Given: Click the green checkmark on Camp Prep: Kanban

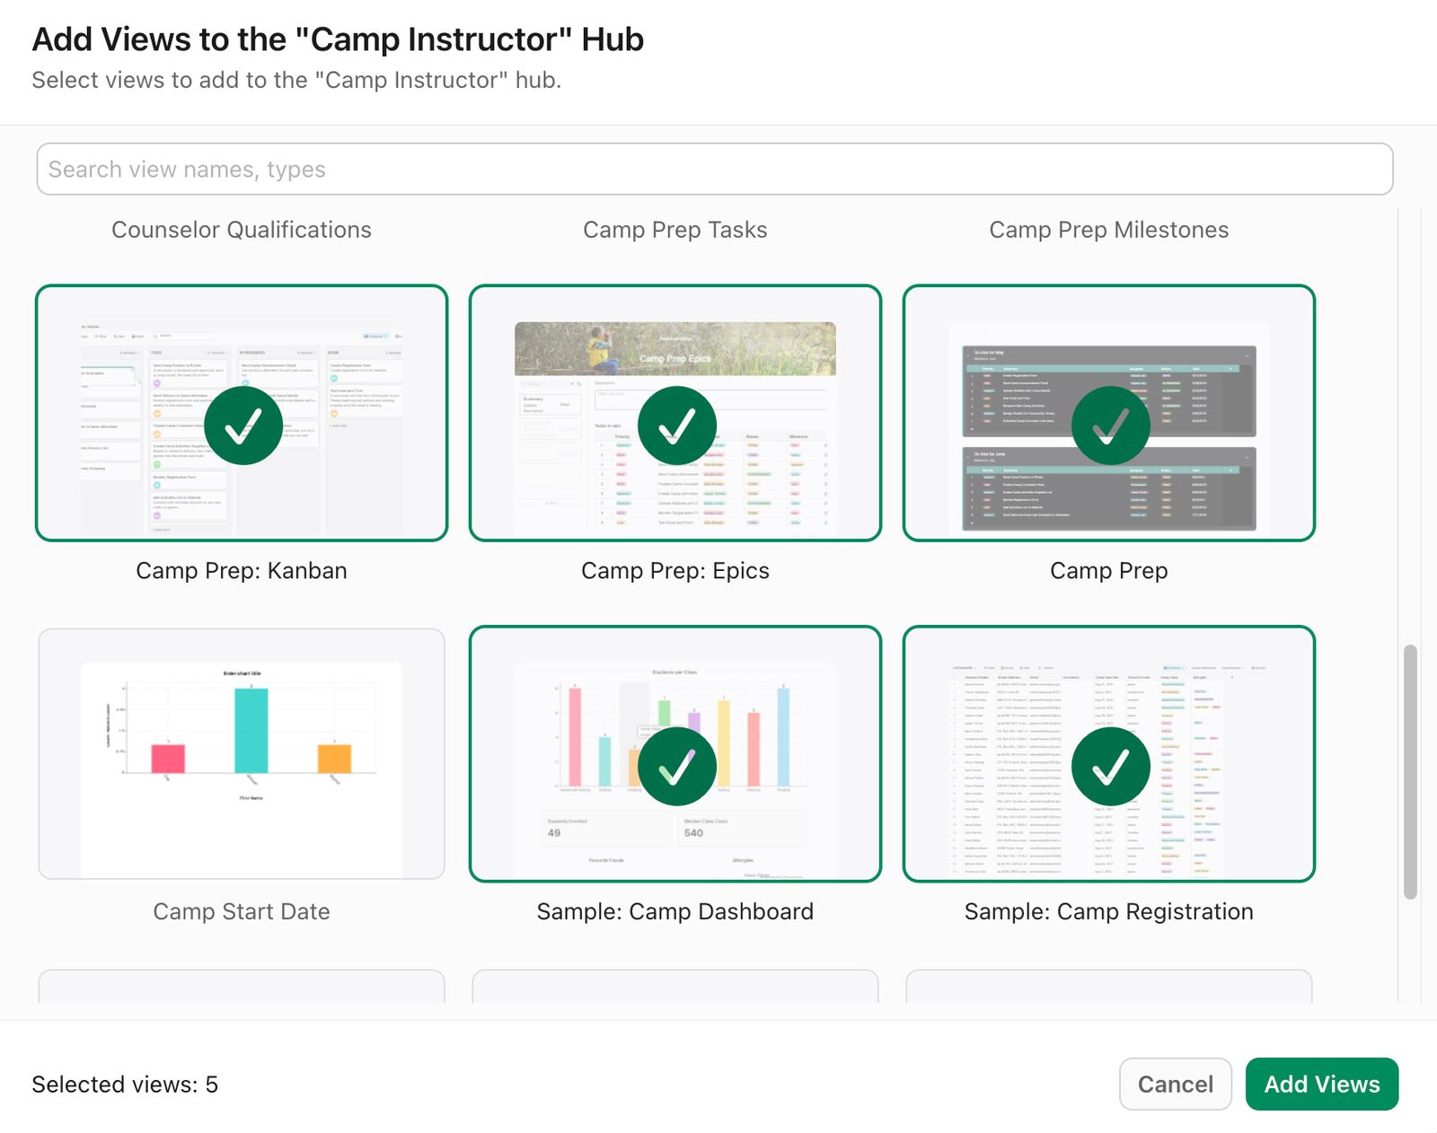Looking at the screenshot, I should click(x=242, y=426).
